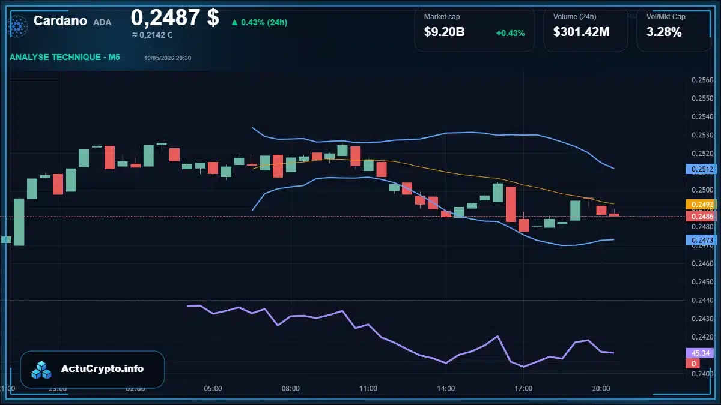Click the red 0 tag below 45.34
This screenshot has height=405, width=721.
coord(693,364)
